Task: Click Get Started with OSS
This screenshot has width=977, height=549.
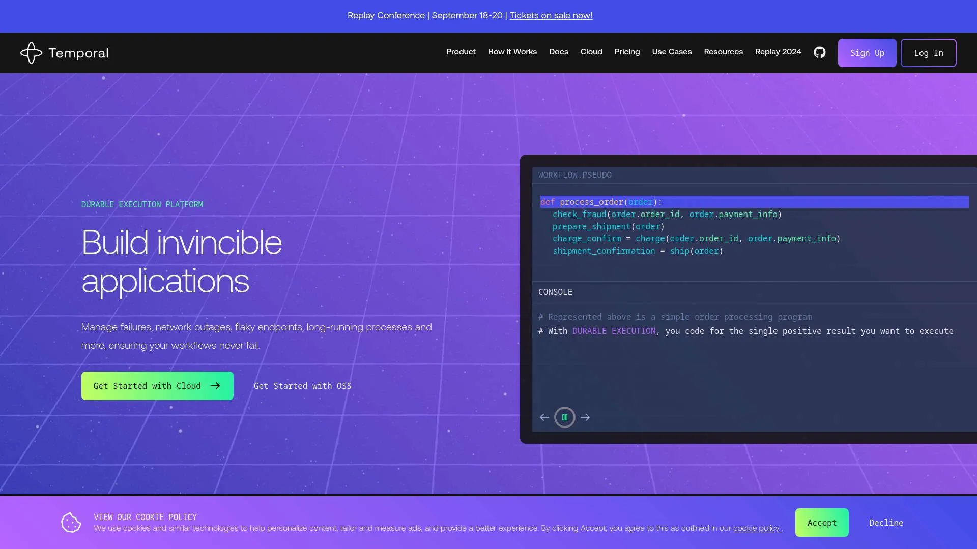Action: 302,386
